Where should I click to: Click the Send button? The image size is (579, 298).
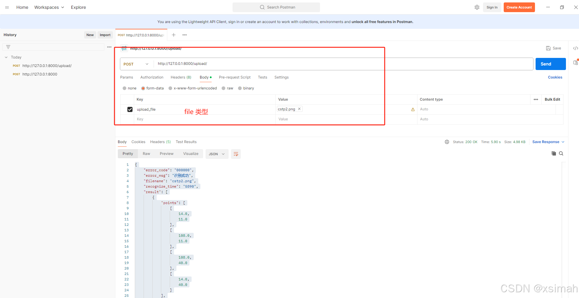pos(550,64)
